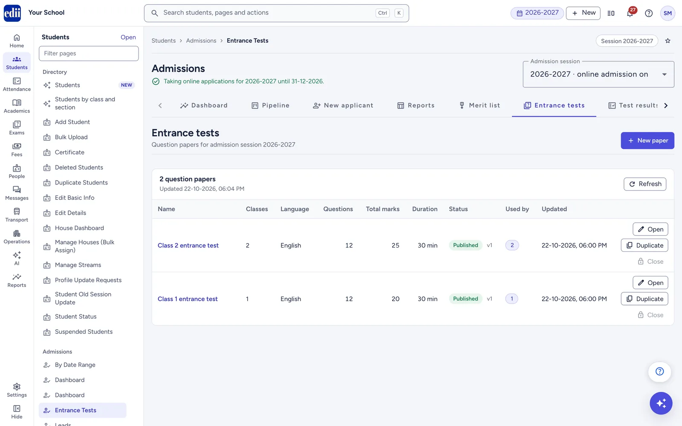The height and width of the screenshot is (426, 682).
Task: Expand the Admission session dropdown
Action: (x=598, y=74)
